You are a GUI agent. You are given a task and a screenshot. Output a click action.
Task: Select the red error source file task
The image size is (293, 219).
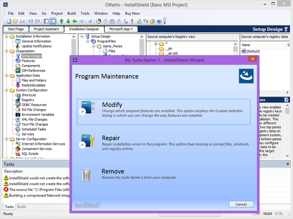tap(37, 190)
